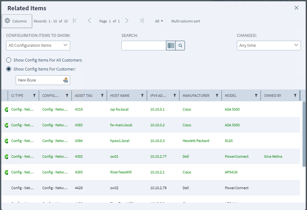The image size is (307, 210).
Task: Open filter icon on Host Name column
Action: coord(142,96)
